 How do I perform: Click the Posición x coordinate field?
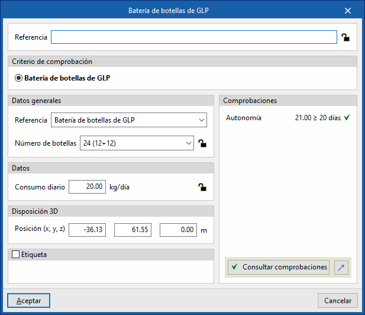click(x=87, y=229)
